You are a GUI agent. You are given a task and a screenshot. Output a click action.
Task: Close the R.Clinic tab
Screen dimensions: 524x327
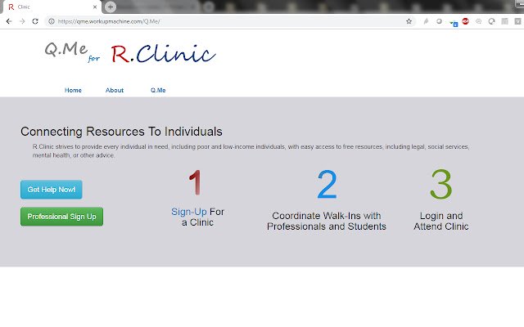tap(95, 7)
